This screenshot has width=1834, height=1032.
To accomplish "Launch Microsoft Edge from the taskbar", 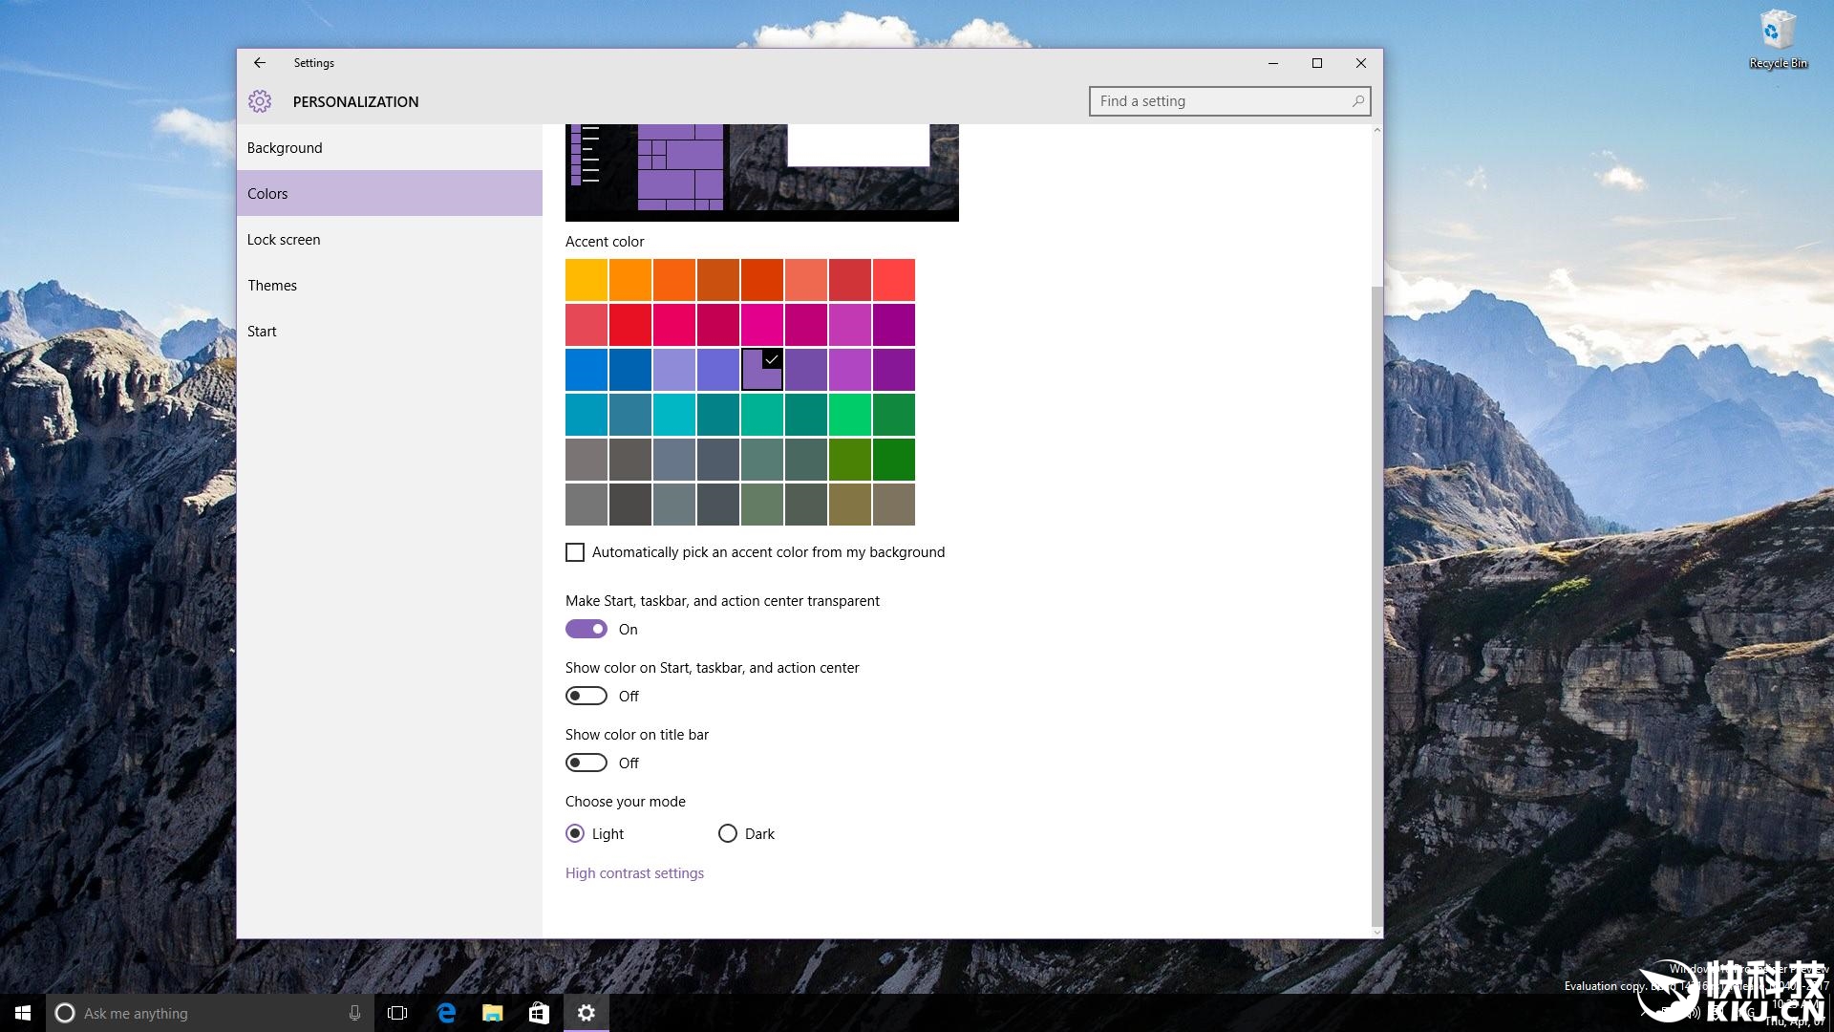I will (x=446, y=1013).
